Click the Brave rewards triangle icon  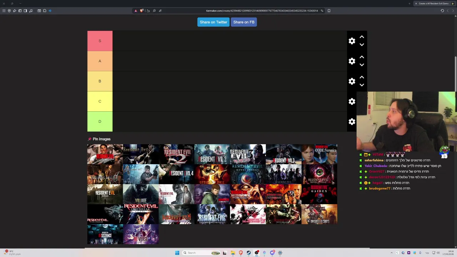click(x=136, y=11)
